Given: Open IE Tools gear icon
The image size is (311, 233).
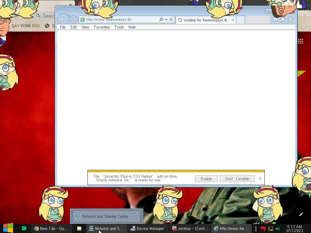Looking at the screenshot, I should tap(290, 19).
